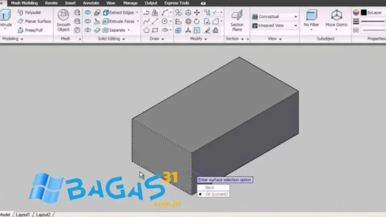The width and height of the screenshot is (386, 217).
Task: Open the Insert ribbon tab
Action: [70, 3]
